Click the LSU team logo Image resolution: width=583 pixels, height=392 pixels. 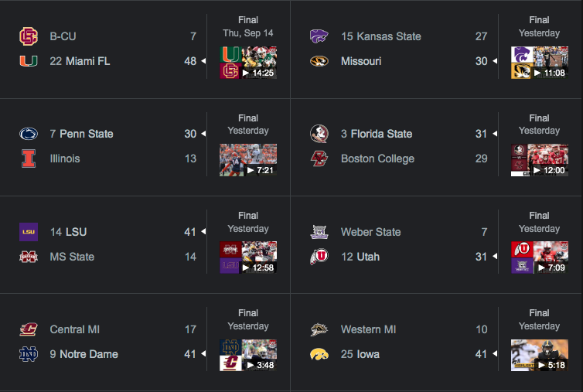[x=29, y=232]
